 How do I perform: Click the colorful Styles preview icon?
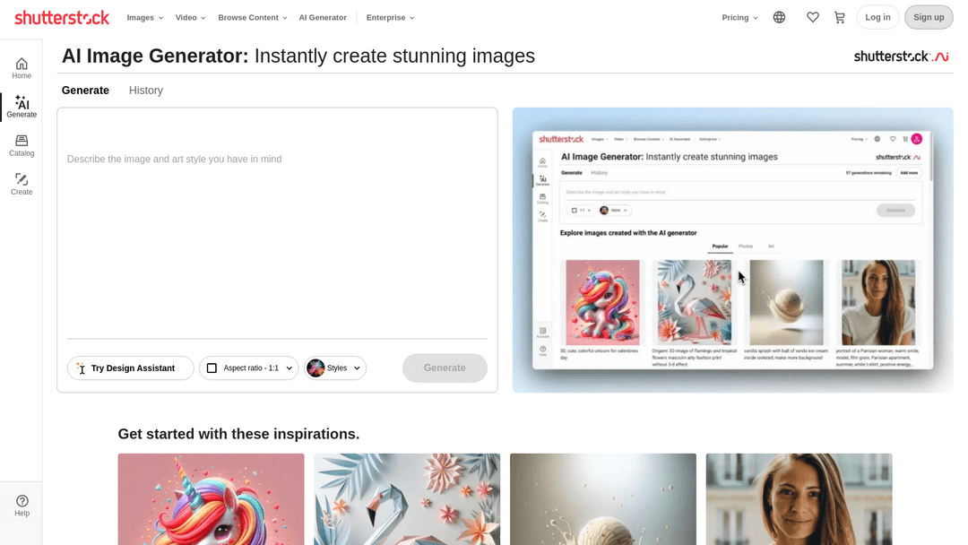tap(315, 368)
